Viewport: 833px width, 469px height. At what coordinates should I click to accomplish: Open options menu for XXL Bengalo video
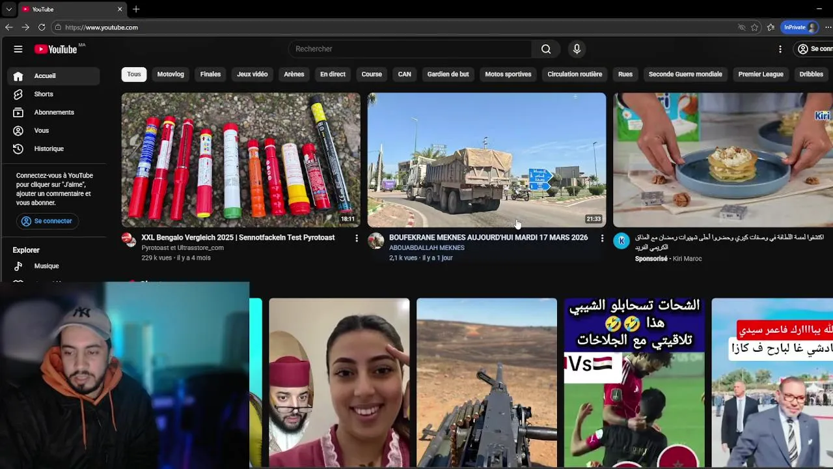[356, 238]
